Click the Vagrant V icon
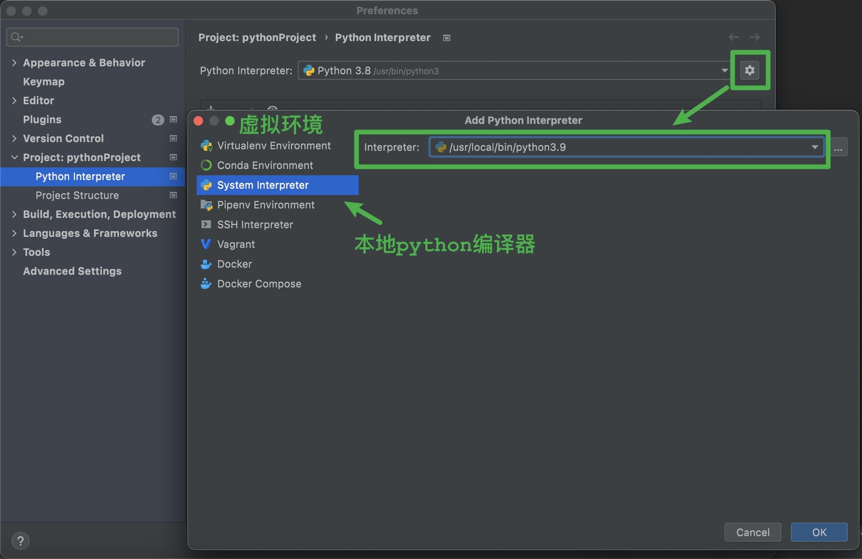Image resolution: width=862 pixels, height=559 pixels. tap(206, 245)
